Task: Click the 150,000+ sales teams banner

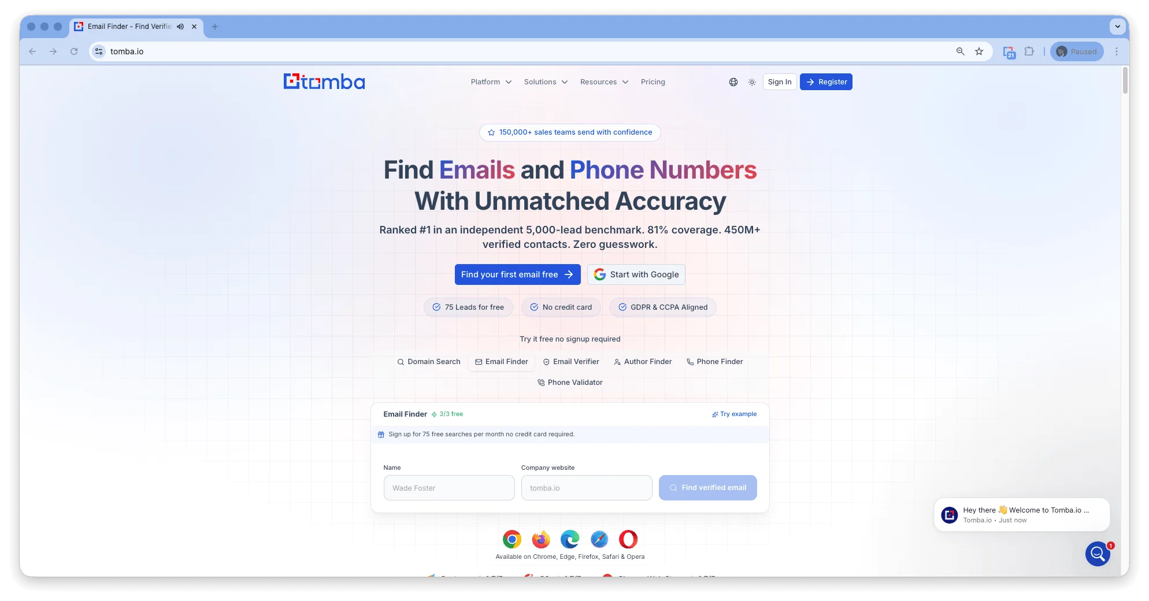Action: [570, 132]
